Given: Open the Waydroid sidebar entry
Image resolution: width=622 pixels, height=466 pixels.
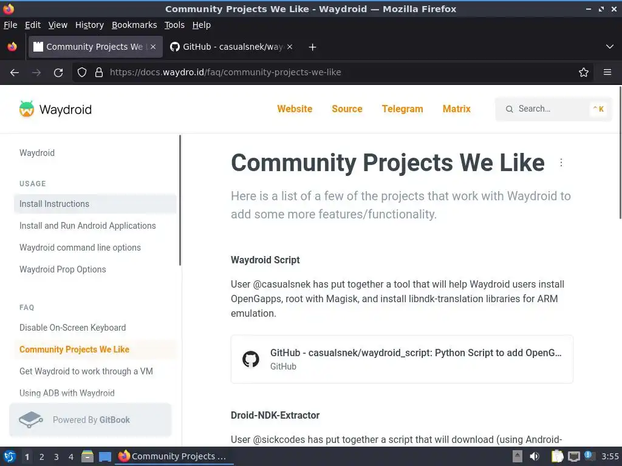Looking at the screenshot, I should click(x=37, y=153).
